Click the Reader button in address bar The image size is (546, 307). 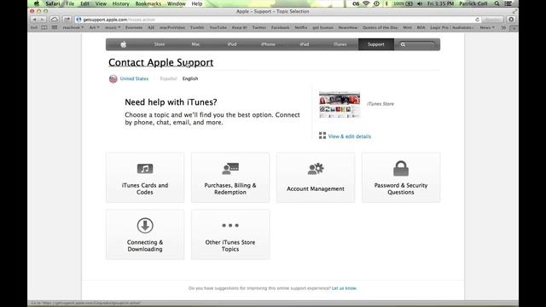[x=492, y=20]
